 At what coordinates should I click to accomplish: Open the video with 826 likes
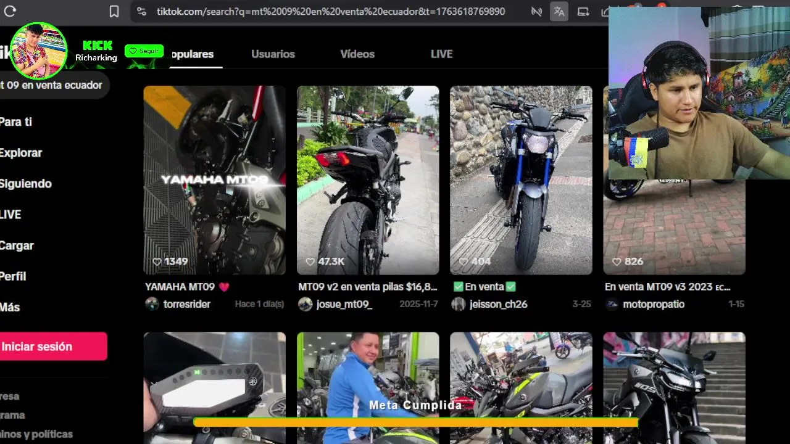pyautogui.click(x=674, y=227)
